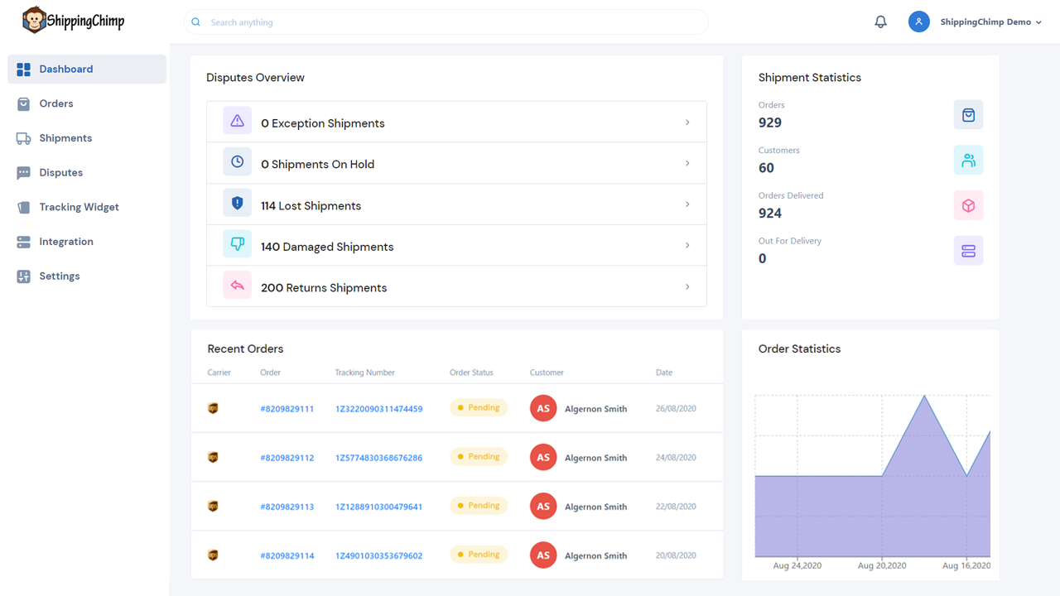1060x596 pixels.
Task: Click UPS carrier icon for order #8209829114
Action: (213, 555)
